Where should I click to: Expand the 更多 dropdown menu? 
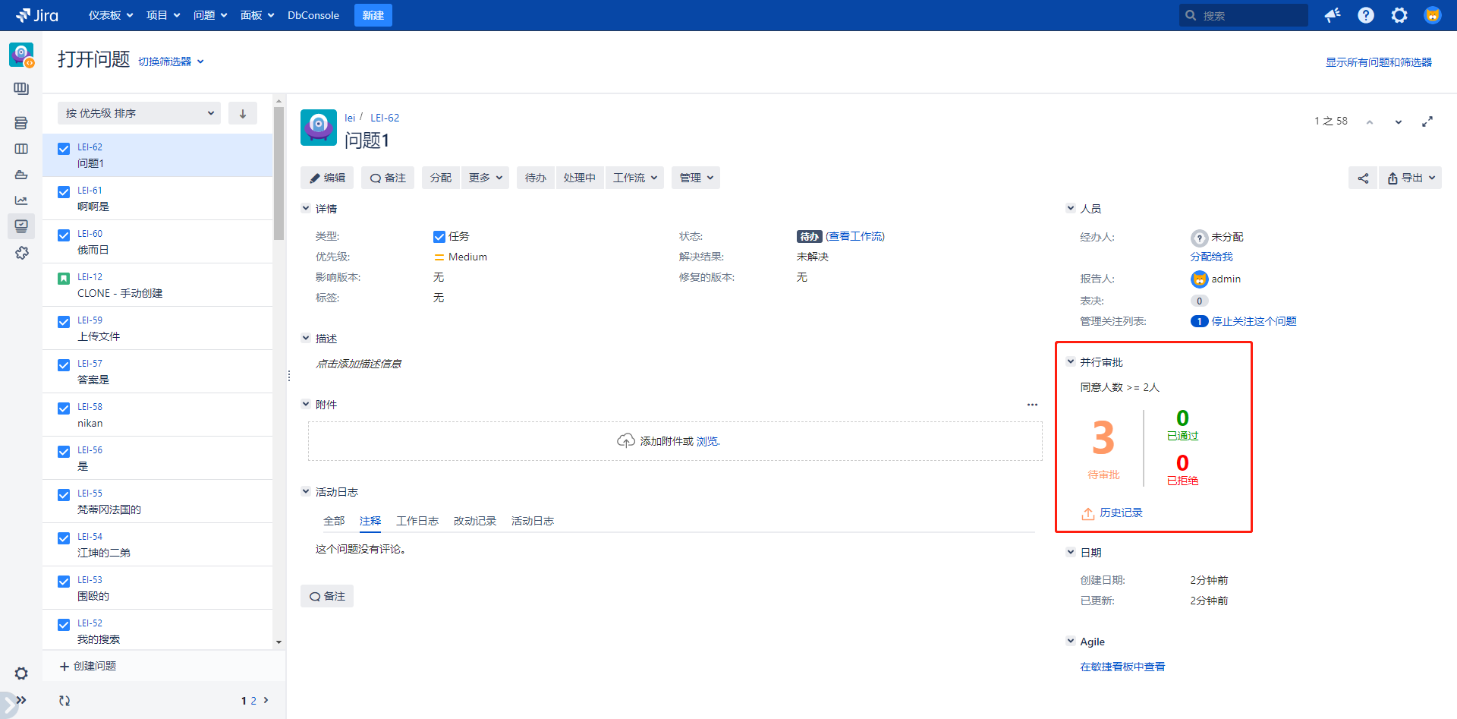486,178
